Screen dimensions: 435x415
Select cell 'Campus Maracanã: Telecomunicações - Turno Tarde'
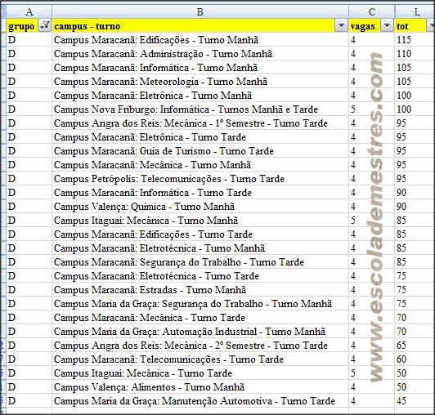coord(200,359)
